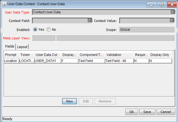
Task: Open the User Data Type list picker icon
Action: (172, 12)
